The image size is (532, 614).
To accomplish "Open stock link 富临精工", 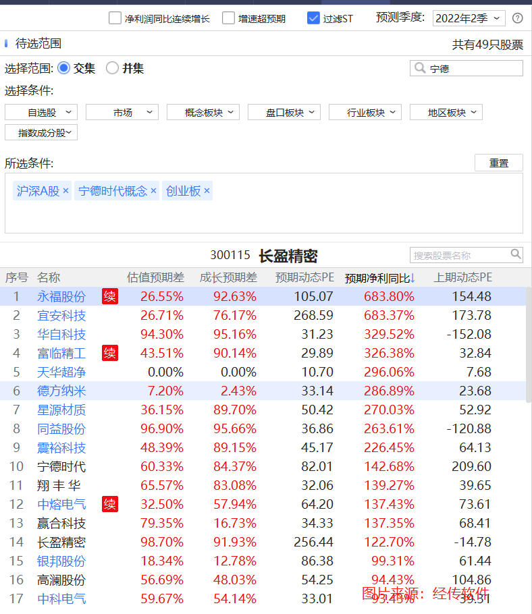I will (61, 354).
